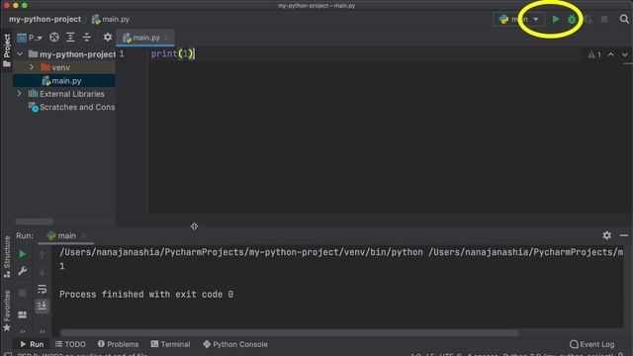633x356 pixels.
Task: Click the down arrow in Run console
Action: click(x=42, y=272)
